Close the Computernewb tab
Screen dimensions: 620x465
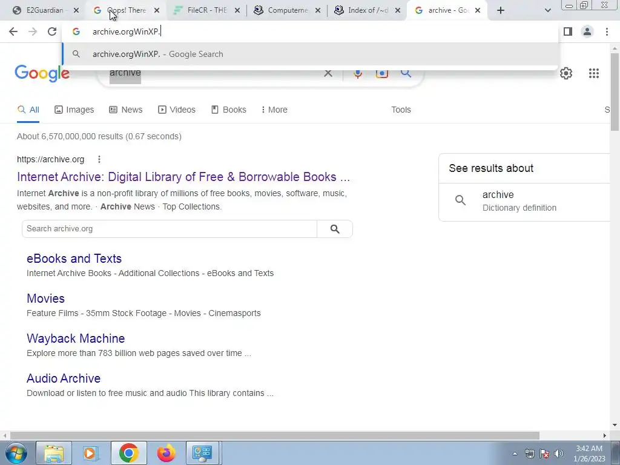coord(317,10)
